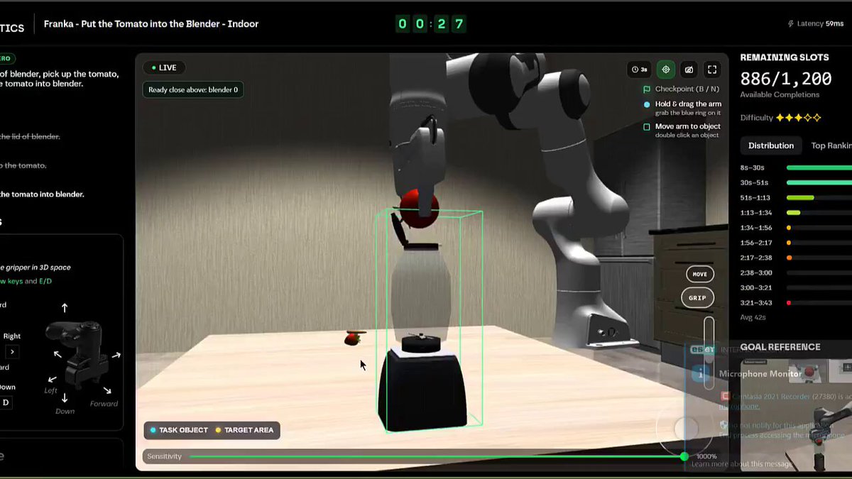Screen dimensions: 852x479
Task: Click the red tomato held by gripper
Action: (x=419, y=209)
